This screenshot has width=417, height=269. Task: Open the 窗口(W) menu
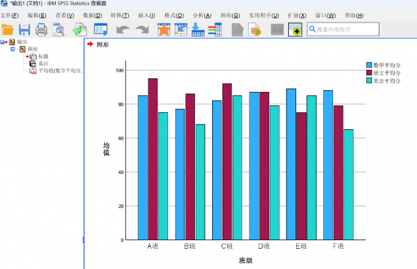click(326, 15)
